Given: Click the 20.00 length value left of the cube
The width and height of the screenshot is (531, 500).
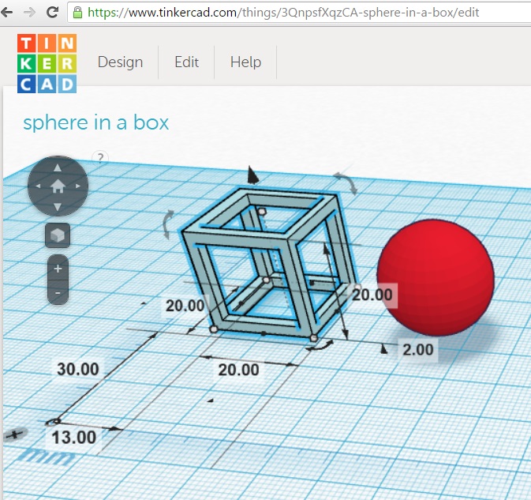Looking at the screenshot, I should (185, 306).
